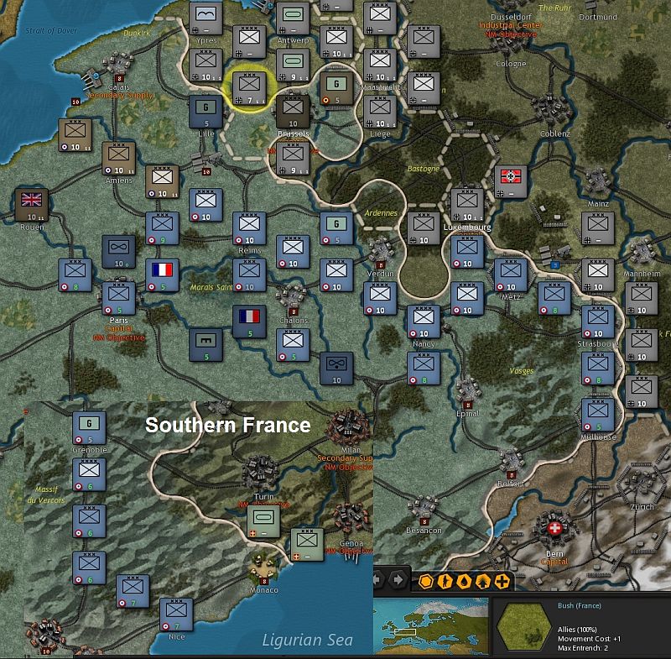Click the Europe minimap
The image size is (671, 659).
coord(430,625)
